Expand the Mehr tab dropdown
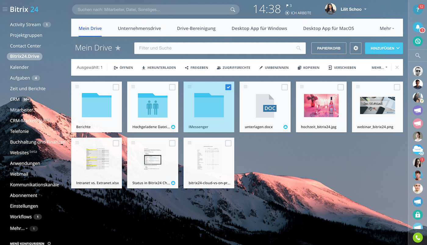The width and height of the screenshot is (427, 245). tap(387, 28)
